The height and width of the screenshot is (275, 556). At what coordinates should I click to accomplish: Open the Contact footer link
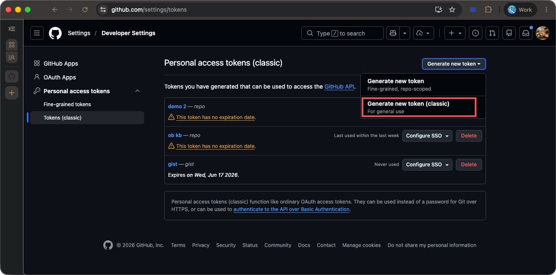[326, 245]
